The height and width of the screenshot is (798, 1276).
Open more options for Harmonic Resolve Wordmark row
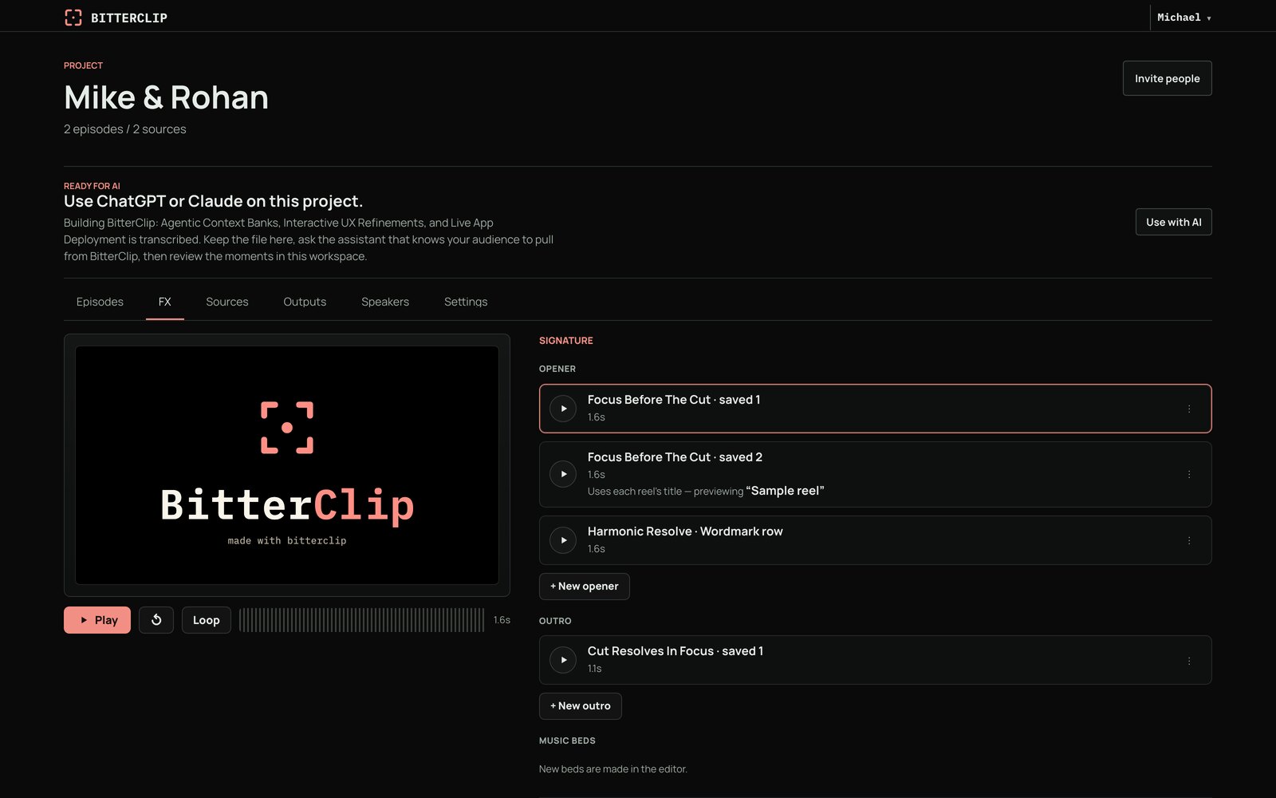pos(1189,540)
